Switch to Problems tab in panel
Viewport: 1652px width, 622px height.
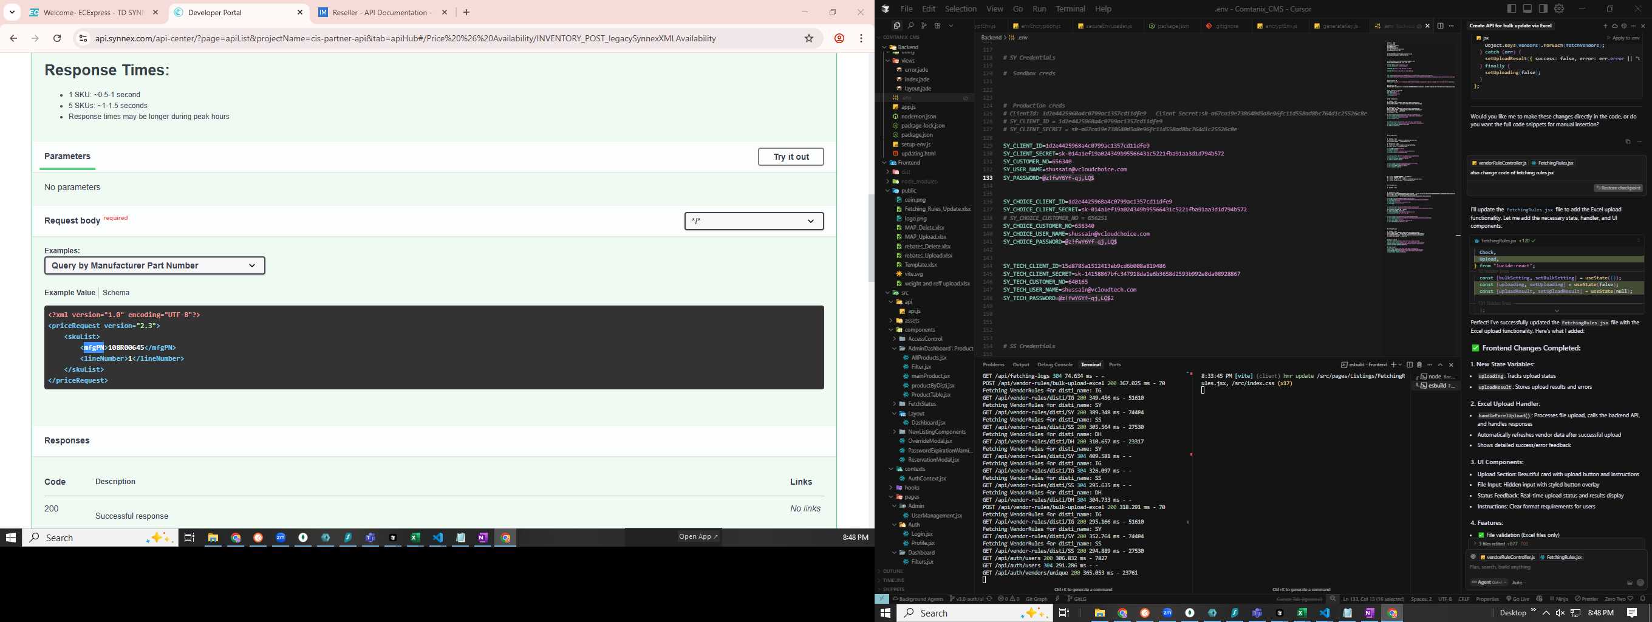(x=994, y=365)
